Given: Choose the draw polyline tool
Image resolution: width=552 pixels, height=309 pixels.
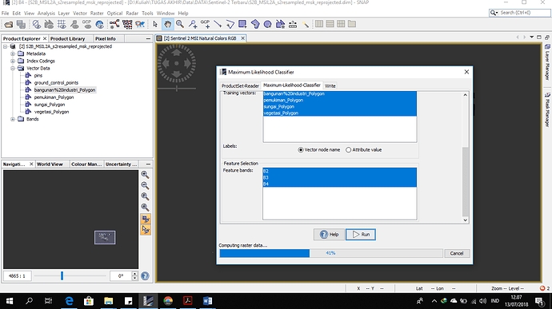Looking at the screenshot, I should click(x=230, y=24).
